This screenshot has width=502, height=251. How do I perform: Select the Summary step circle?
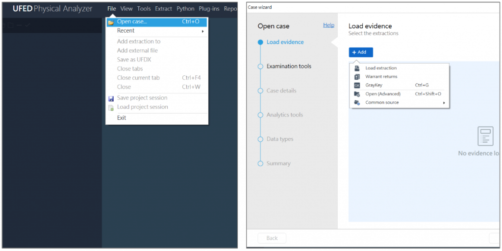click(260, 163)
